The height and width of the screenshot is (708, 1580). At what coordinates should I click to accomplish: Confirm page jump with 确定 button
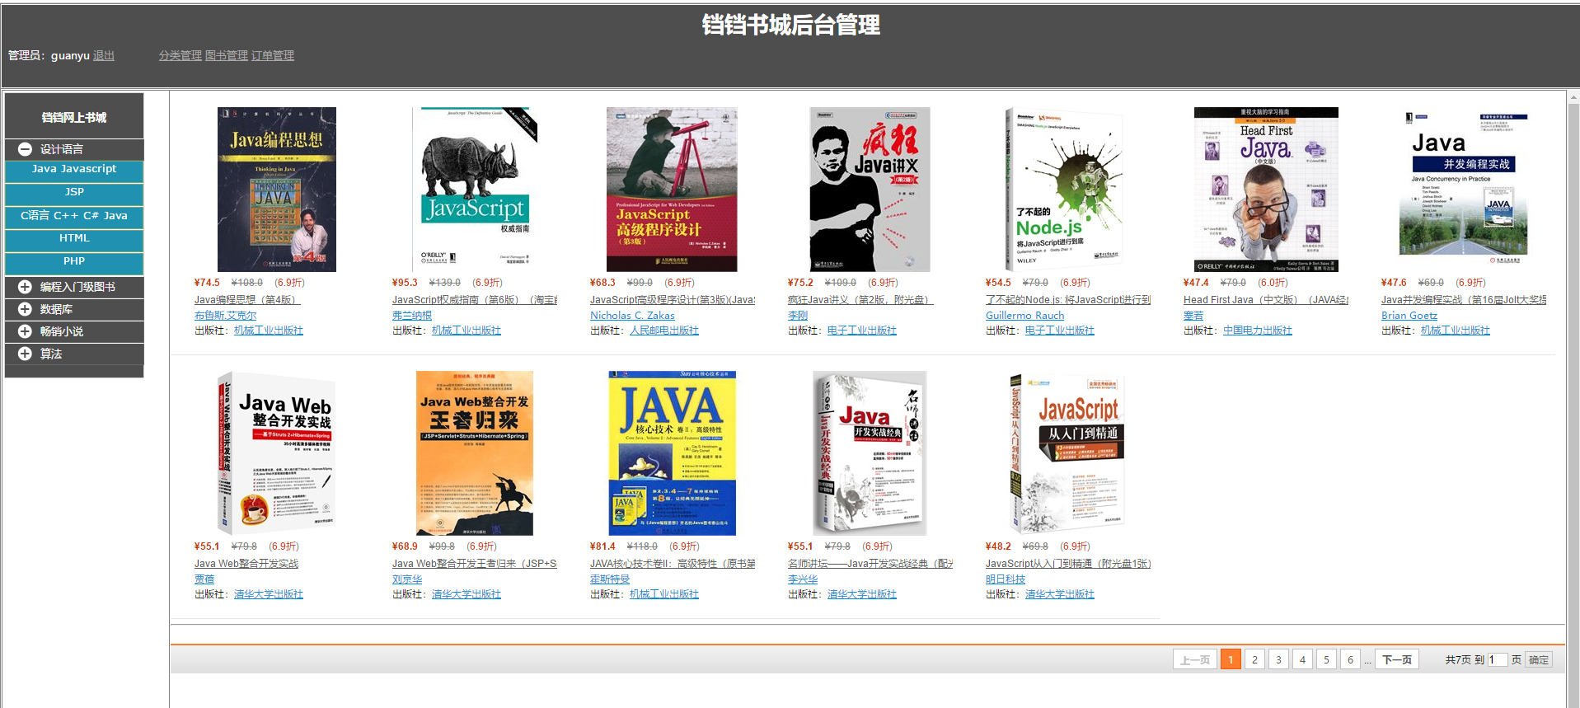(x=1539, y=659)
